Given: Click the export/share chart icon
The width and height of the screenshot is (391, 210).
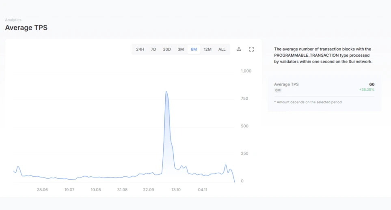Looking at the screenshot, I should coord(239,49).
